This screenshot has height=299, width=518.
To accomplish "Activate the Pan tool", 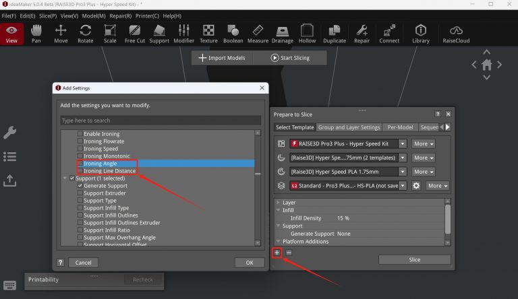I will [x=36, y=34].
